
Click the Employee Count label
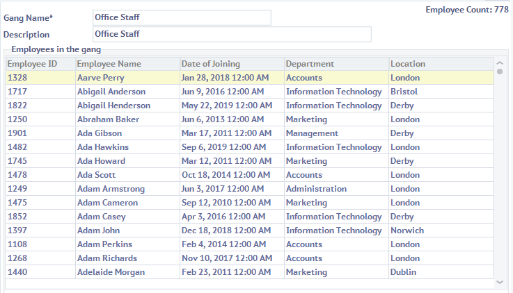466,10
